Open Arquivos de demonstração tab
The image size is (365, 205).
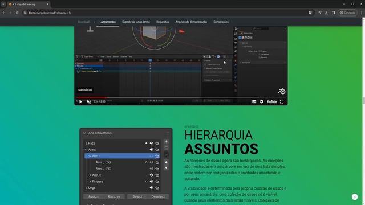coord(191,22)
